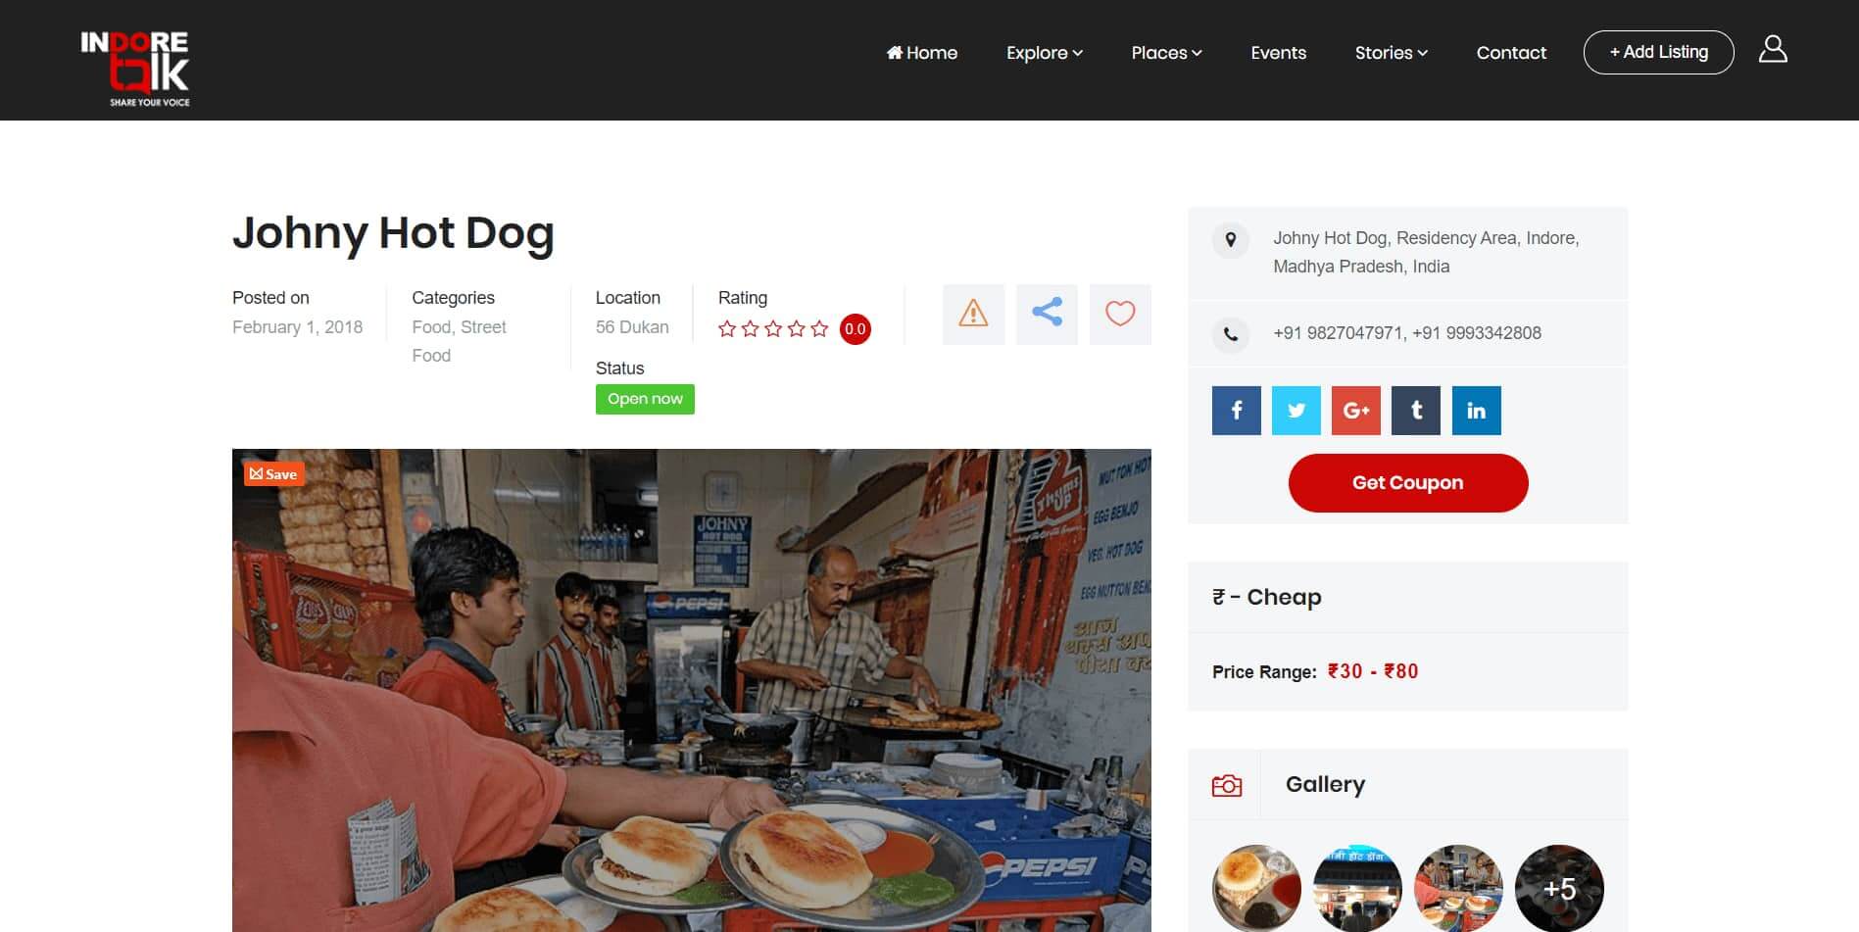The height and width of the screenshot is (932, 1859).
Task: Expand the Stories dropdown menu
Action: point(1391,53)
